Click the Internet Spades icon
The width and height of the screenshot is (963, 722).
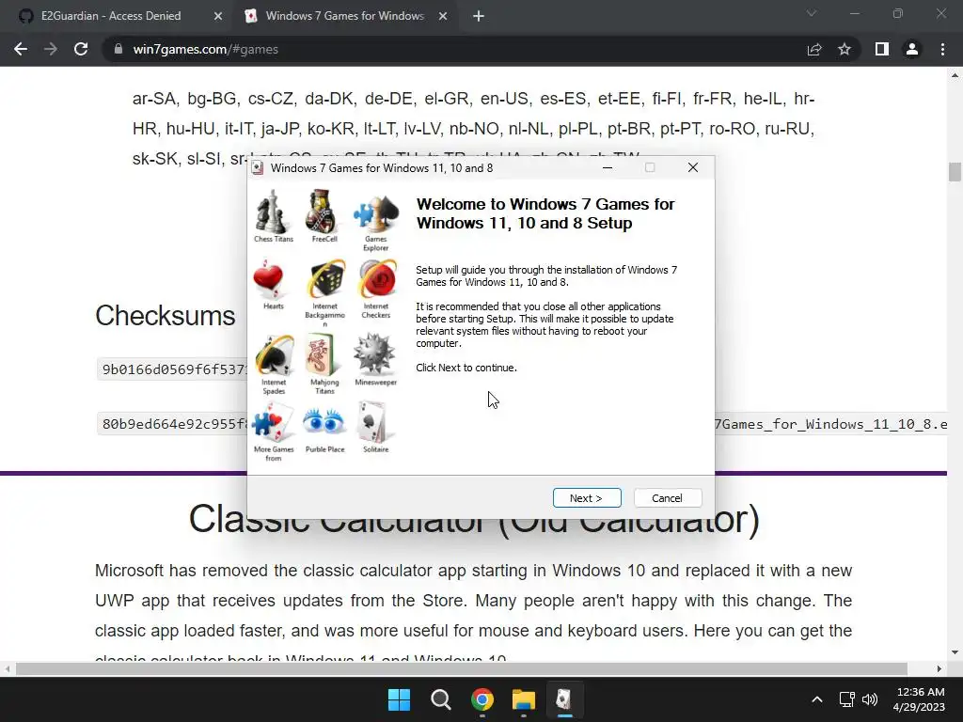[274, 354]
